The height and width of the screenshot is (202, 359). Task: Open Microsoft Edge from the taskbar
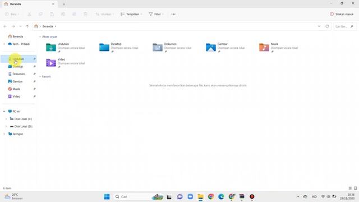click(x=221, y=196)
